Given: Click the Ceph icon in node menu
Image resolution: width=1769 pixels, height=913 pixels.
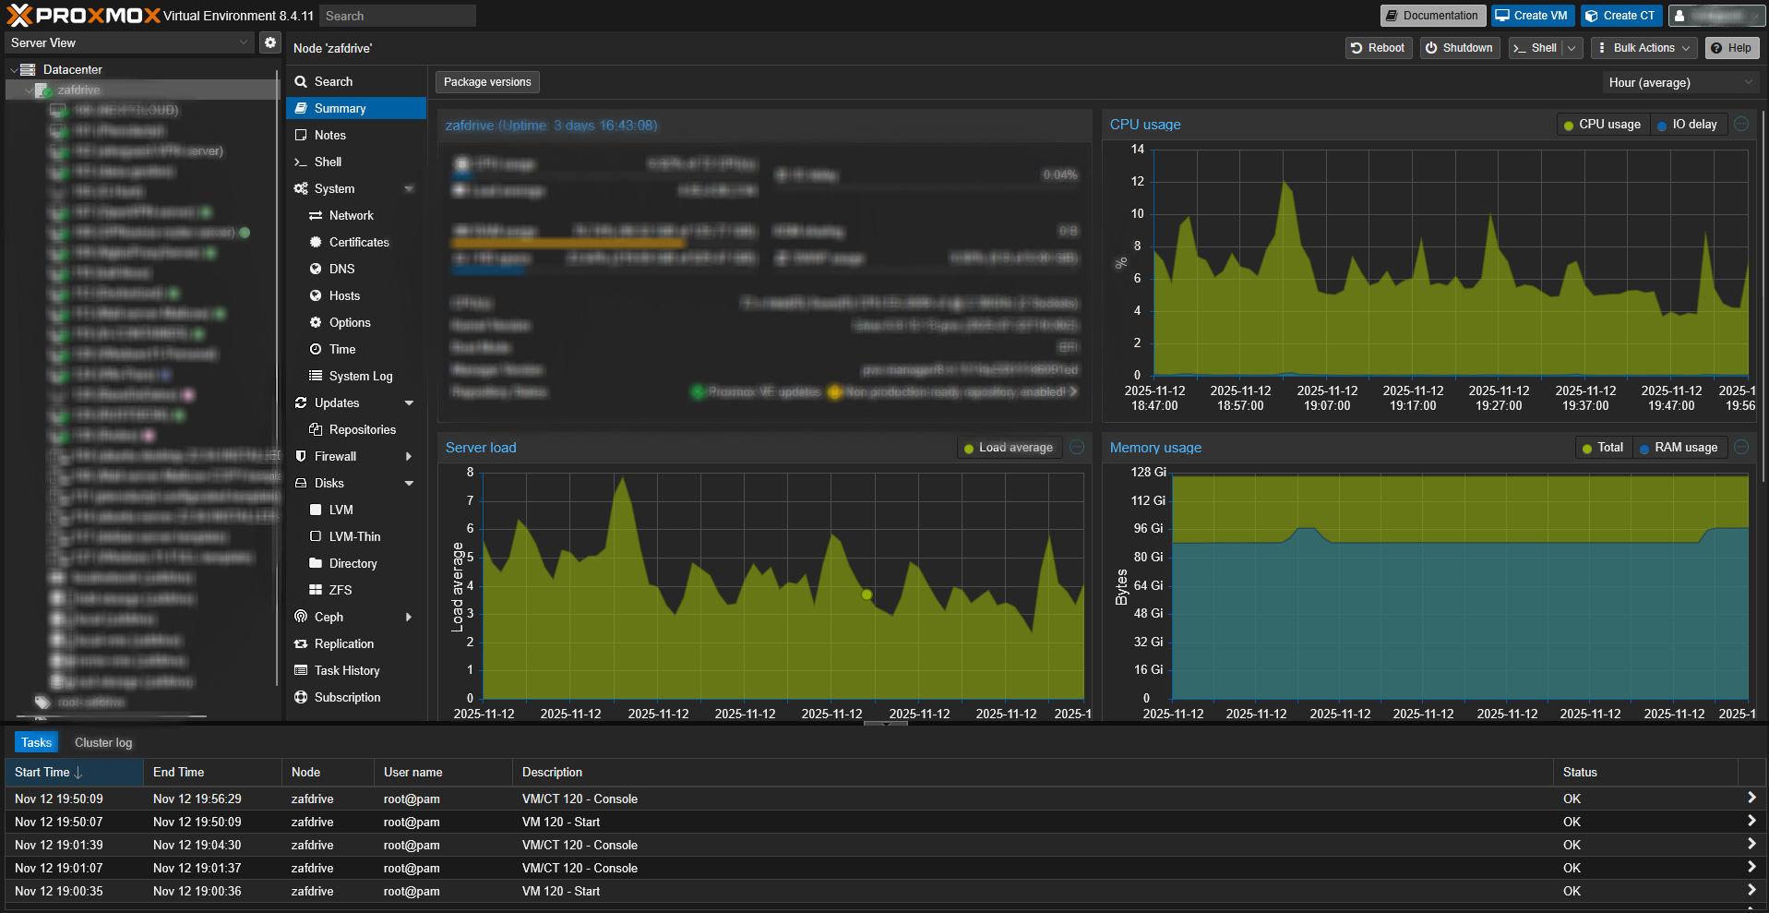Looking at the screenshot, I should (x=301, y=617).
